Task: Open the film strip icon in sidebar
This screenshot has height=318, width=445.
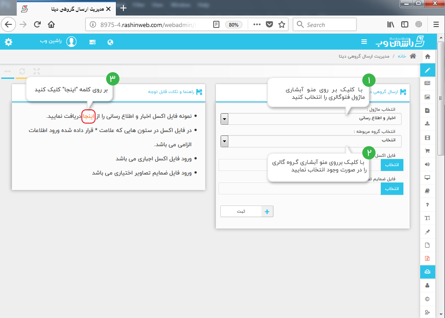Action: (427, 138)
